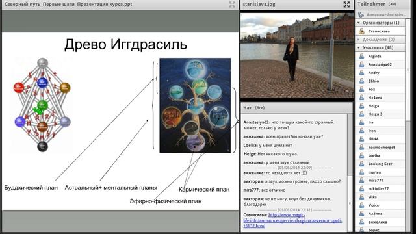The width and height of the screenshot is (416, 234).
Task: Toggle fullscreen for the presentation pod
Action: tap(232, 5)
